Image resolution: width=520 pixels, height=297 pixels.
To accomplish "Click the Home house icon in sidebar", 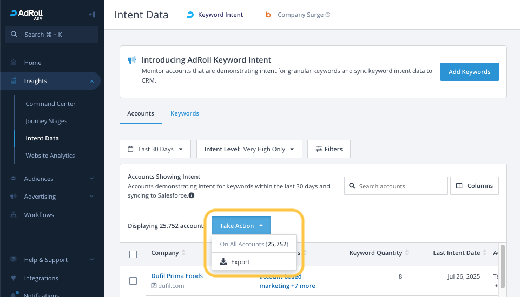I will pyautogui.click(x=14, y=63).
